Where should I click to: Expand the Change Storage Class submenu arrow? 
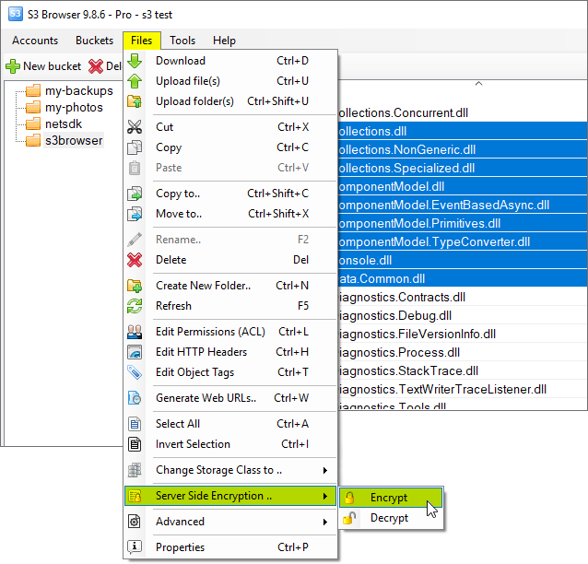coord(325,470)
